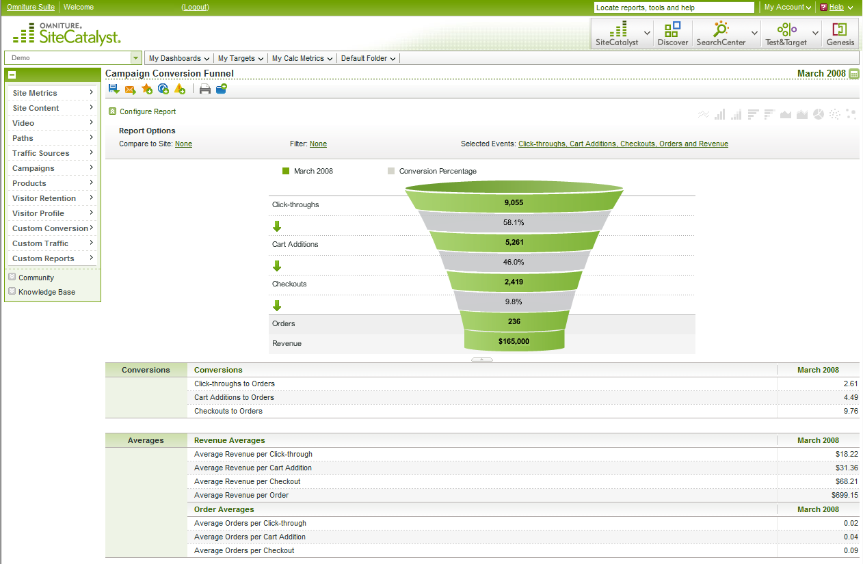Switch graph to line chart view

coord(704,114)
